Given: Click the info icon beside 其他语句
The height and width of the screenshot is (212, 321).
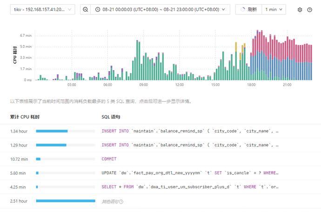Looking at the screenshot, I should (122, 201).
